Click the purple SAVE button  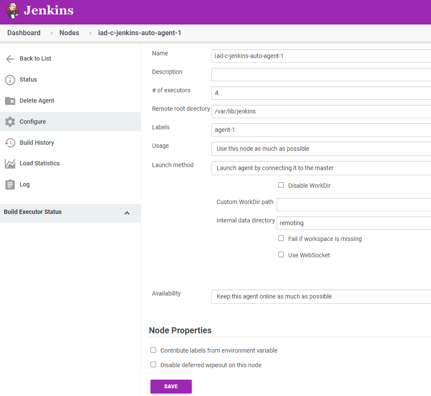(x=171, y=387)
